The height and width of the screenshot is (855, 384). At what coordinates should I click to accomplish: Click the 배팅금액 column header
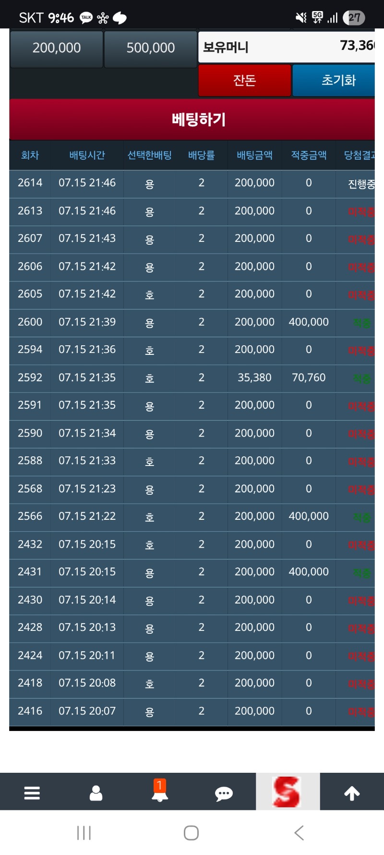(x=255, y=155)
